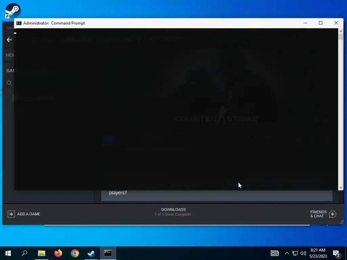
Task: Switch to Steam in taskbar
Action: [91, 253]
